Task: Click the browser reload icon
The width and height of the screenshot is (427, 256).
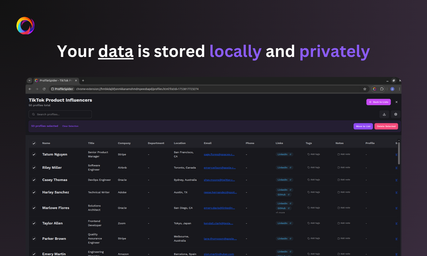Action: [x=44, y=89]
